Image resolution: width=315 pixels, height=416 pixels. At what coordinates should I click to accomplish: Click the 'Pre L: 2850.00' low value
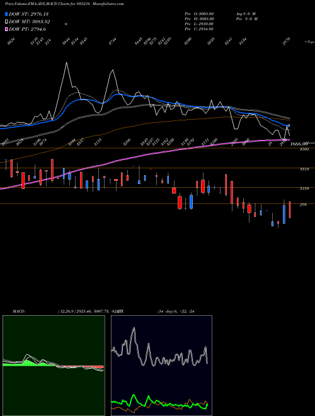tap(199, 24)
